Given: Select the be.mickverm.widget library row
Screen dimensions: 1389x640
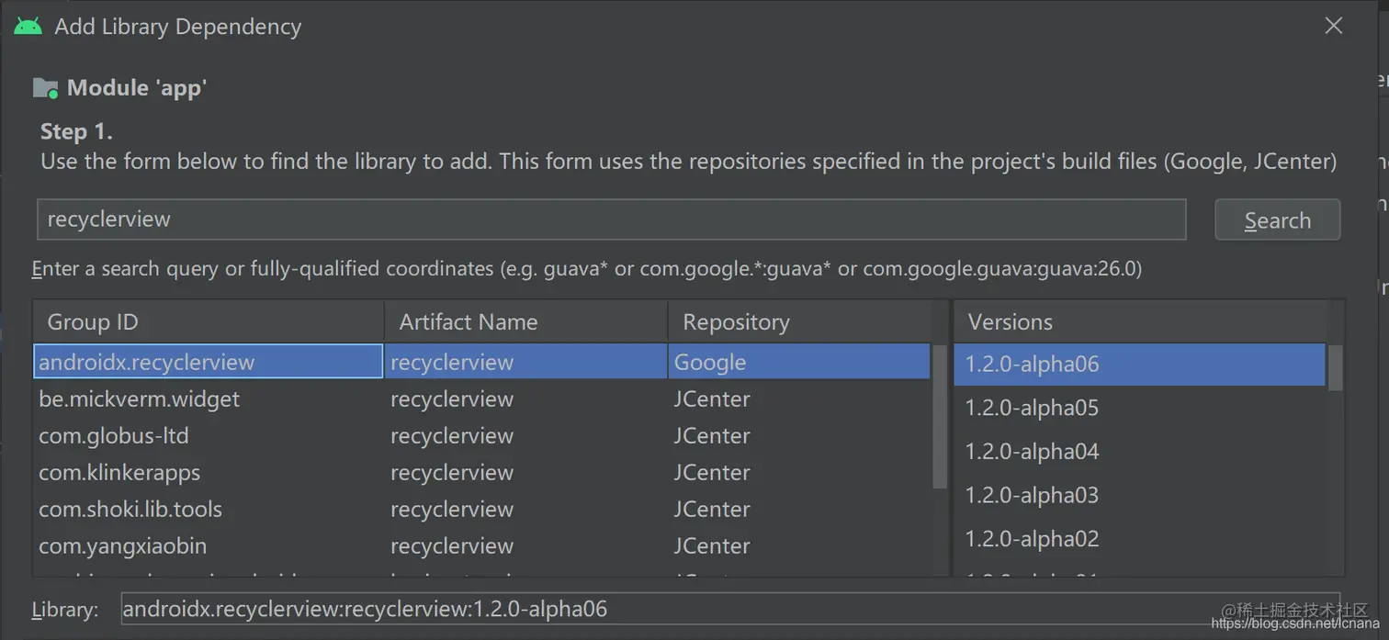Looking at the screenshot, I should click(208, 399).
